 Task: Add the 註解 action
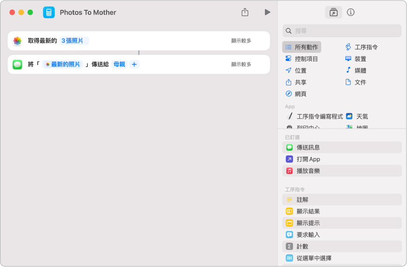(x=342, y=200)
